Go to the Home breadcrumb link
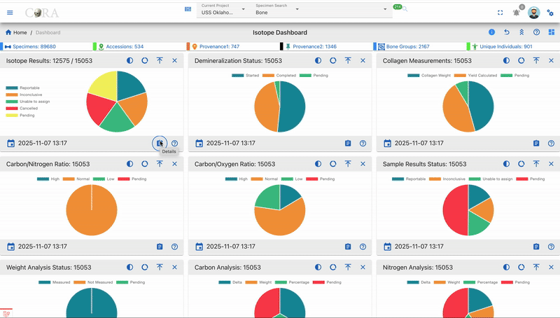Screen dimensions: 560x318 click(x=16, y=32)
